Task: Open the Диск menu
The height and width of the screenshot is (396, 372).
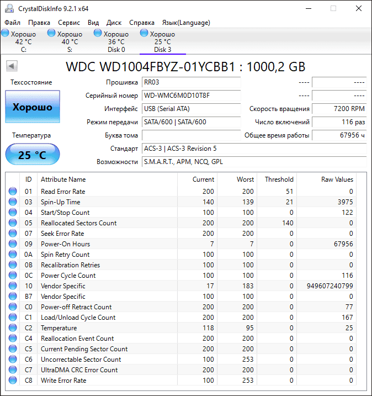Action: [x=114, y=23]
